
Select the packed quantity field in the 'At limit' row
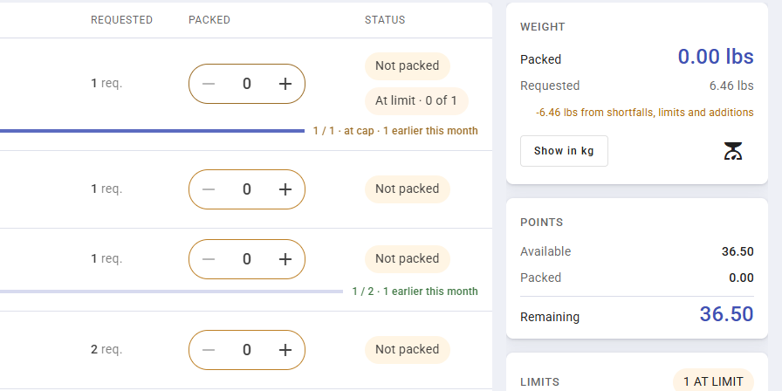246,84
